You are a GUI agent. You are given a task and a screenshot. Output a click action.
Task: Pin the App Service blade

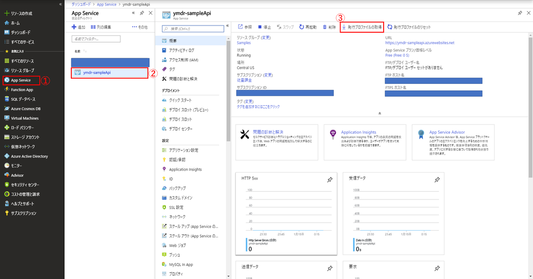[142, 13]
